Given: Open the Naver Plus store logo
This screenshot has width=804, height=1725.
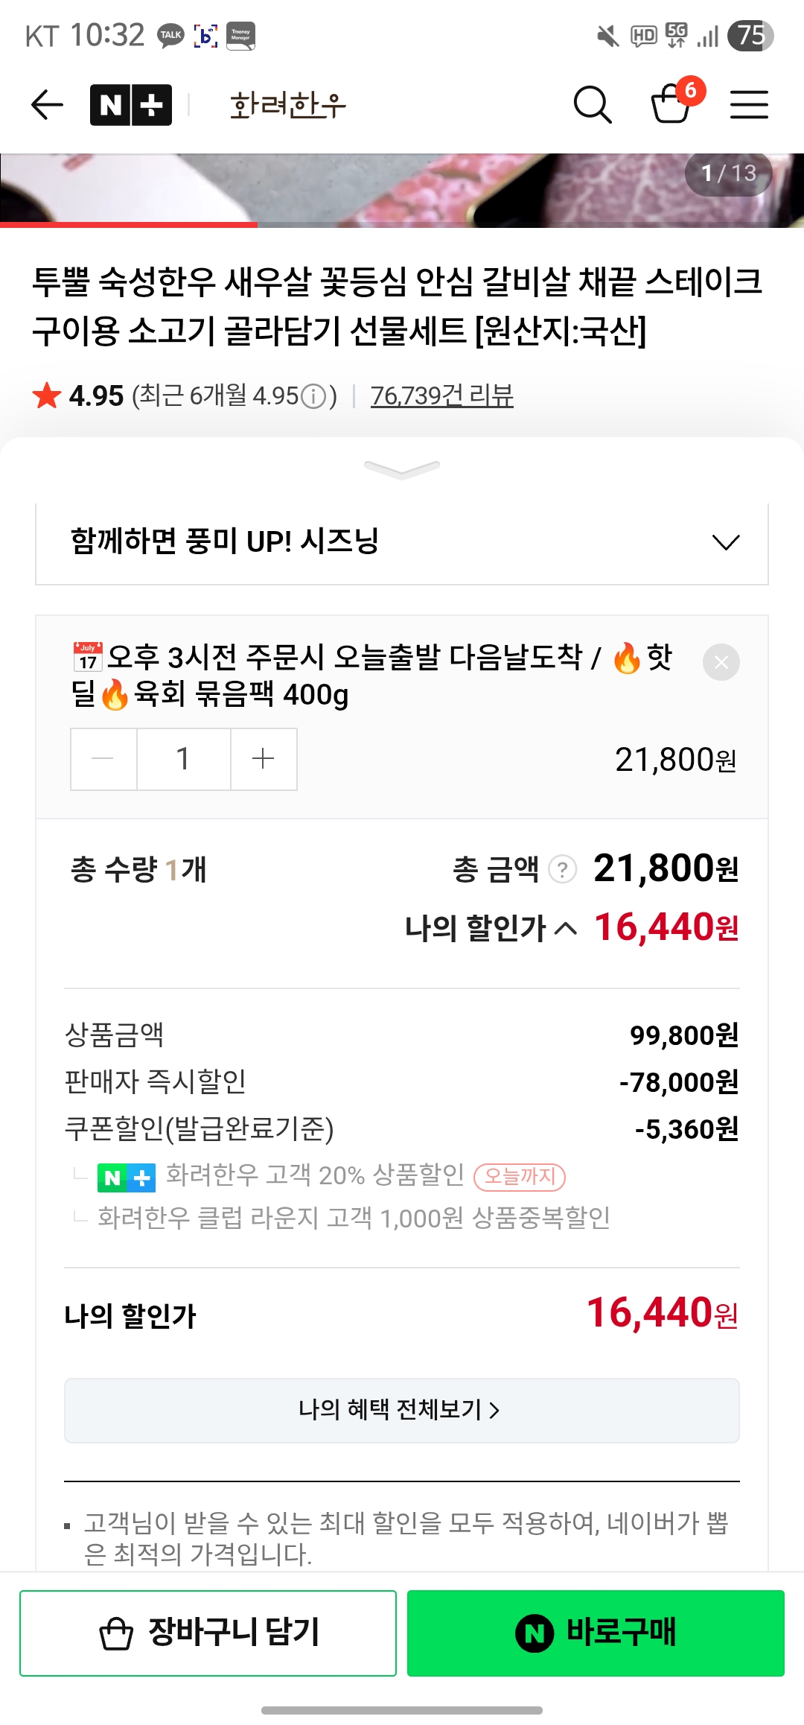Looking at the screenshot, I should tap(131, 105).
